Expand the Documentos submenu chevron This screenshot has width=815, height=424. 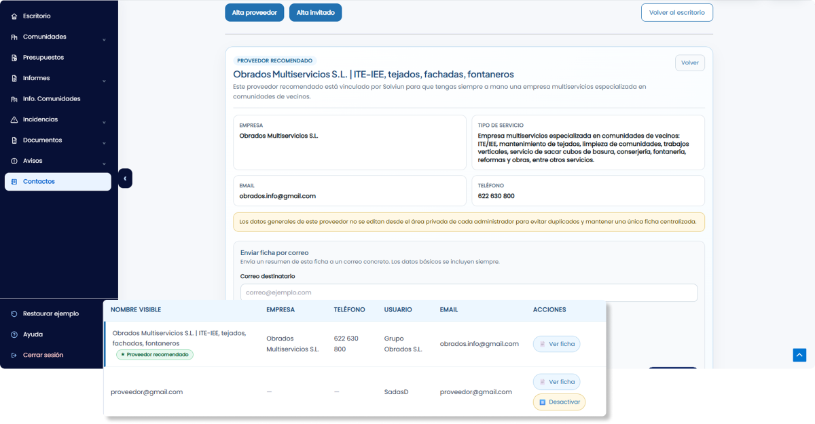(x=104, y=143)
